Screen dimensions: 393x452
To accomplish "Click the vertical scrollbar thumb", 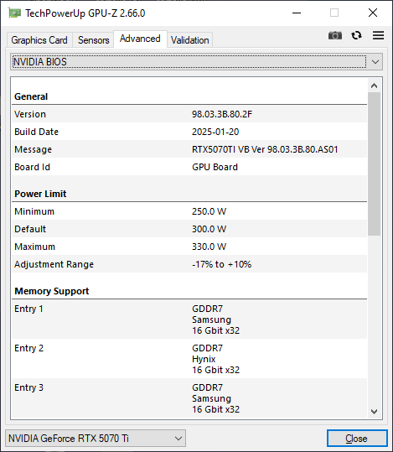I will coord(375,164).
